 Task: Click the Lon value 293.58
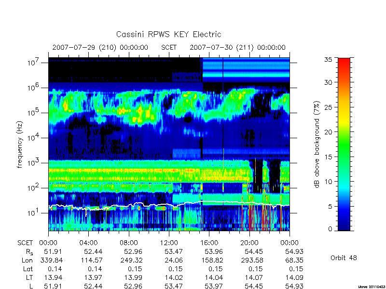[x=251, y=260]
